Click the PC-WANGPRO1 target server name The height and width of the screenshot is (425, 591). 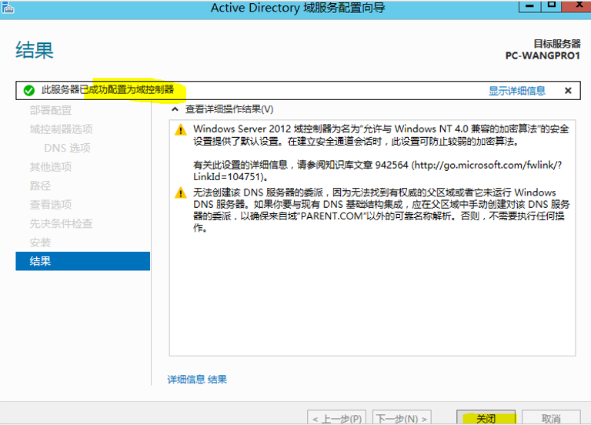click(x=543, y=55)
